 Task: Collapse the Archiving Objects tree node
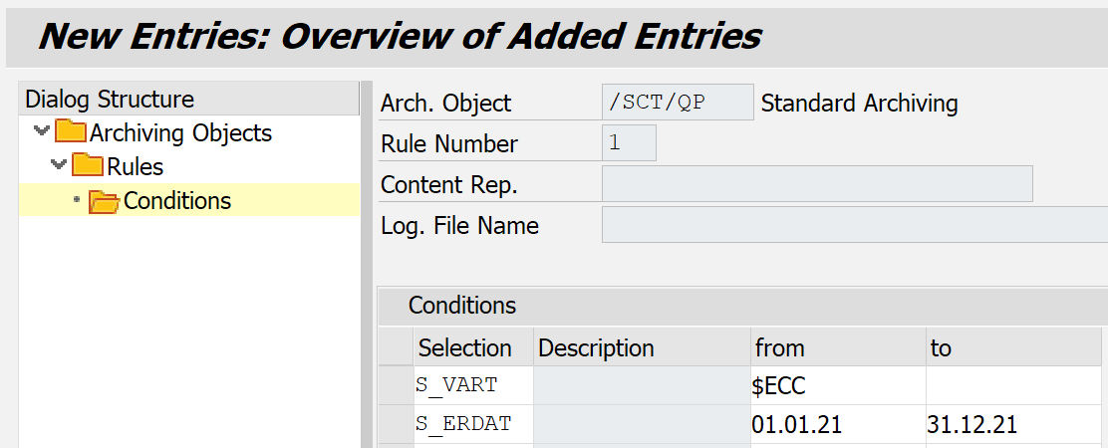tap(41, 131)
